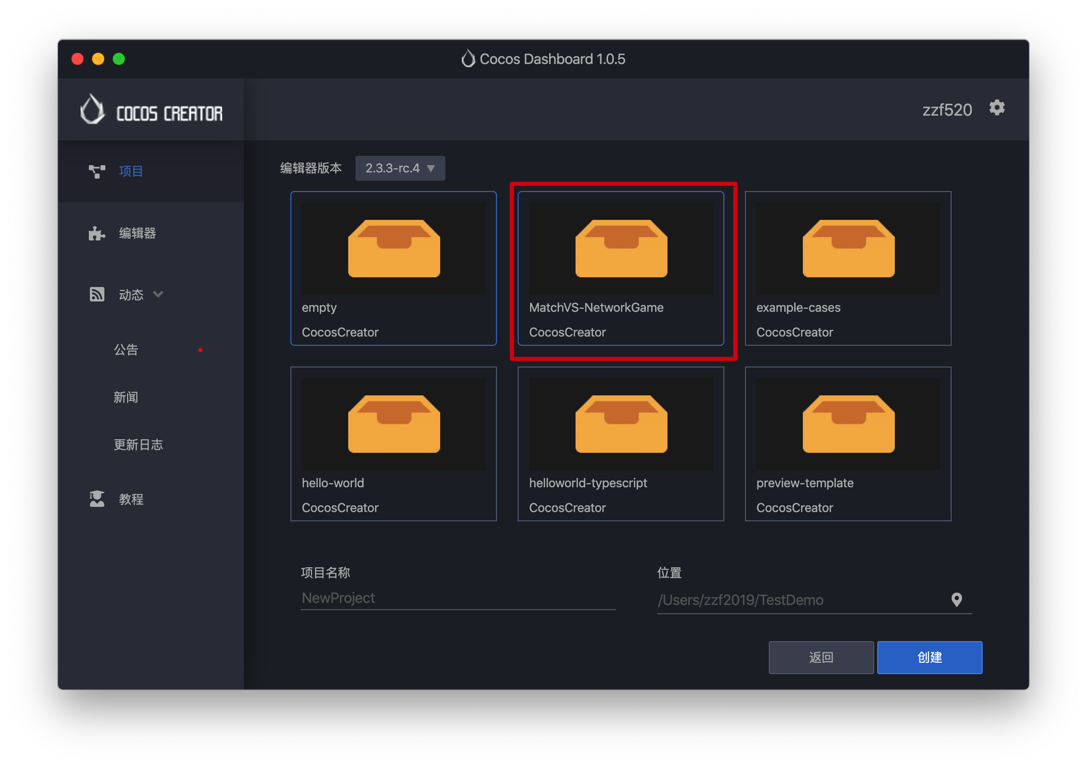Click the puzzle-piece editor icon
Viewport: 1087px width, 766px height.
[97, 233]
